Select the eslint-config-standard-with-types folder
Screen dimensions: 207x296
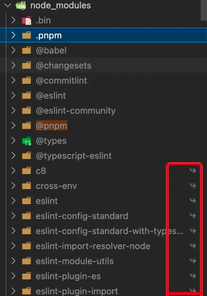[x=103, y=231]
